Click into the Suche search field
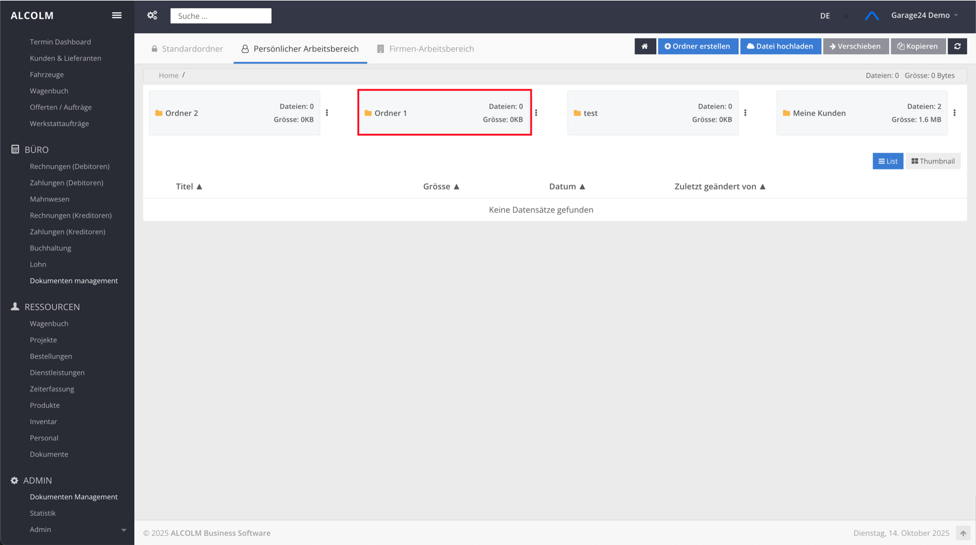The image size is (976, 545). pyautogui.click(x=221, y=16)
